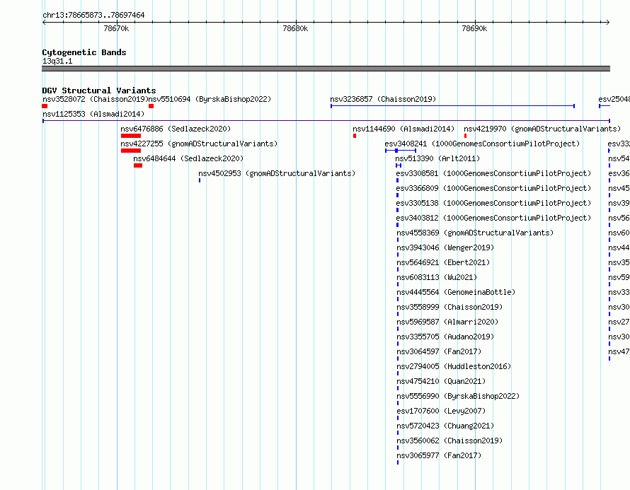Screen dimensions: 630x490
Task: Click the red bar under nsv4227255
Action: (x=131, y=151)
